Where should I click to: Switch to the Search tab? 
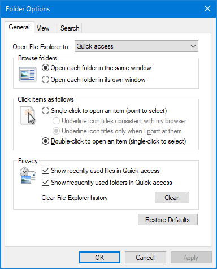(x=70, y=28)
